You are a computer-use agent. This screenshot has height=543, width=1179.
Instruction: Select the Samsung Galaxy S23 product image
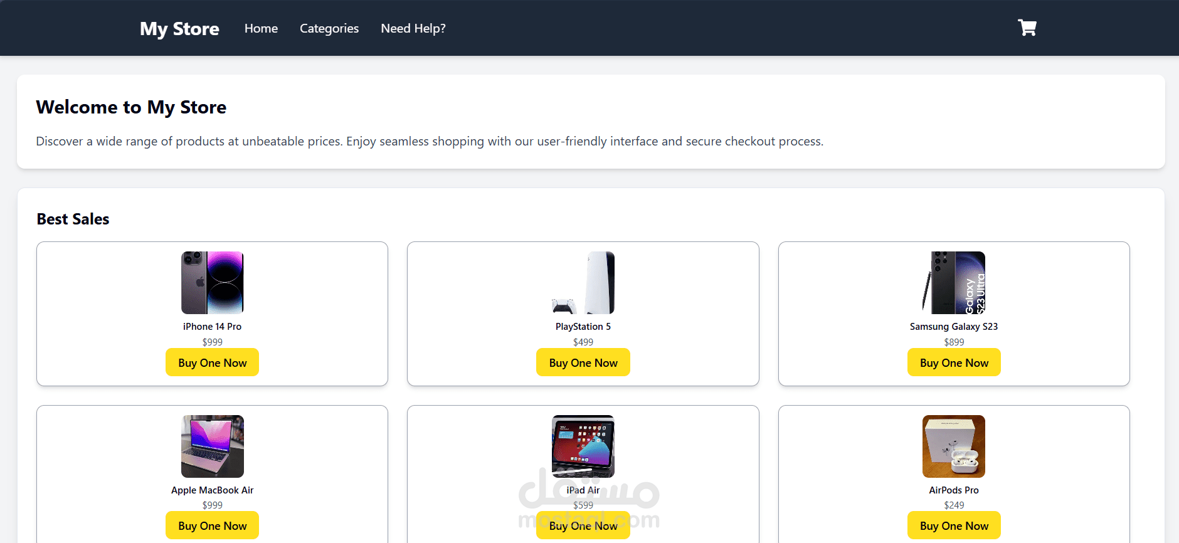point(954,283)
